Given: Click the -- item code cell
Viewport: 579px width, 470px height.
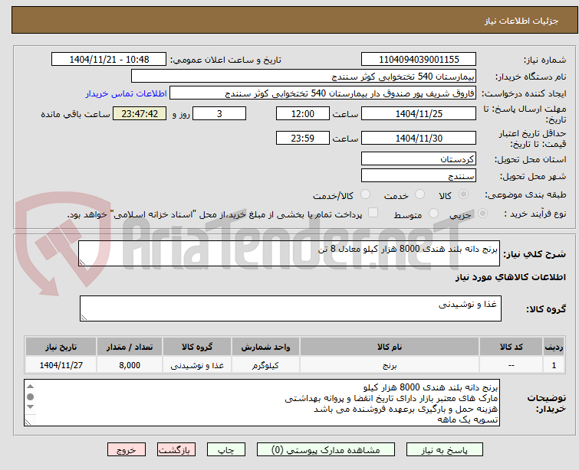Looking at the screenshot, I should coord(511,365).
